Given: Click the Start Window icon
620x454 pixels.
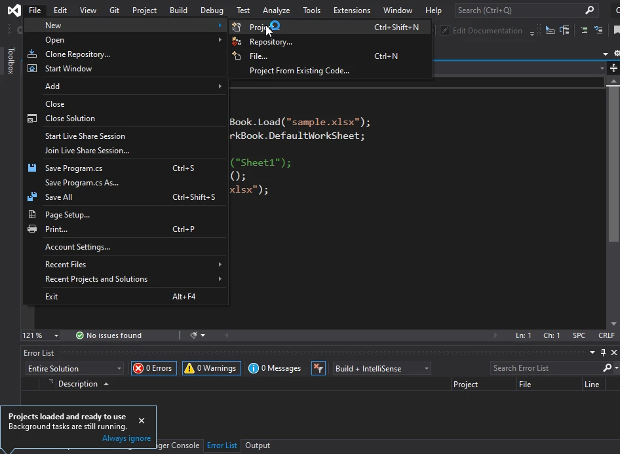Looking at the screenshot, I should (32, 69).
